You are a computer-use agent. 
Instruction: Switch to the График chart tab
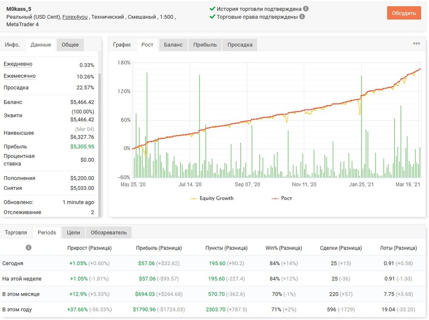[122, 45]
